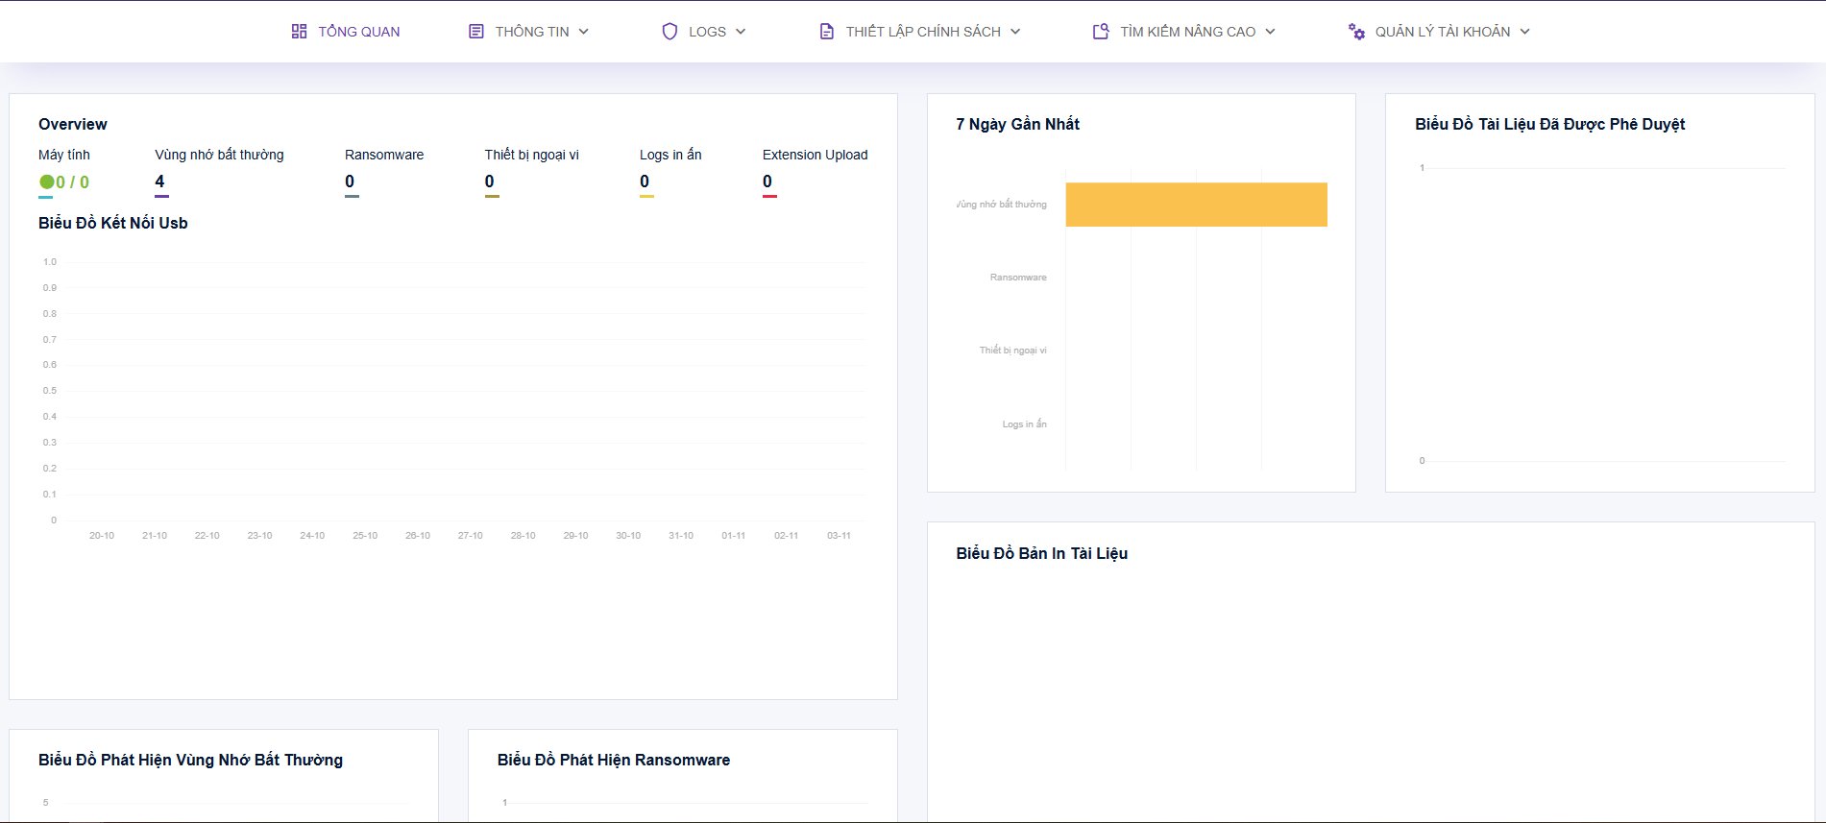The height and width of the screenshot is (823, 1826).
Task: Expand the Quản Lý Tài Khoản chevron
Action: tap(1524, 32)
